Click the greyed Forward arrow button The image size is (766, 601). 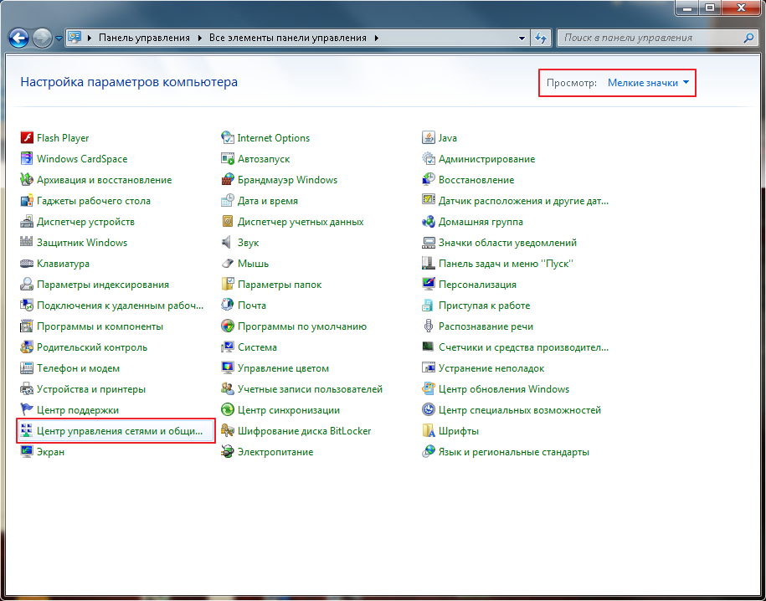point(42,39)
